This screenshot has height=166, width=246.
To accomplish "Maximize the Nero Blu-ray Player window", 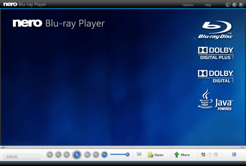I will [234, 5].
